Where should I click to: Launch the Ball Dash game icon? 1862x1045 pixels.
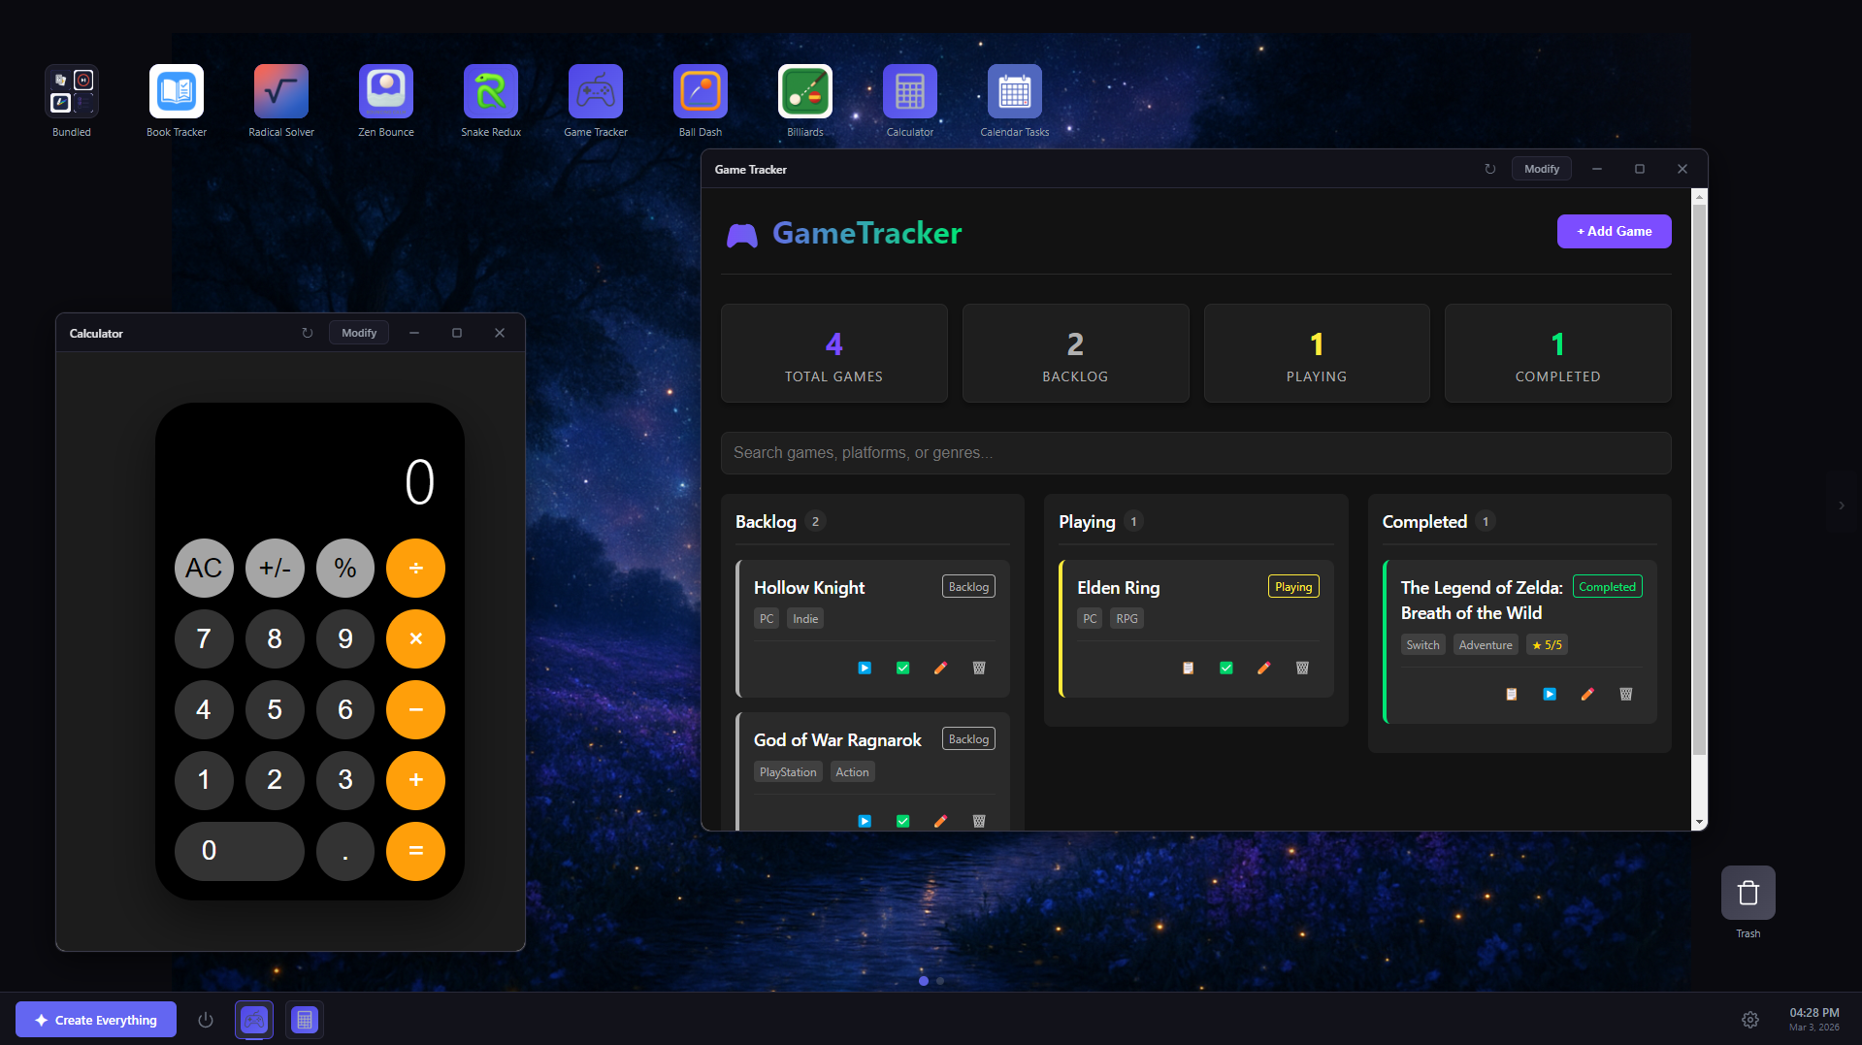[x=701, y=91]
